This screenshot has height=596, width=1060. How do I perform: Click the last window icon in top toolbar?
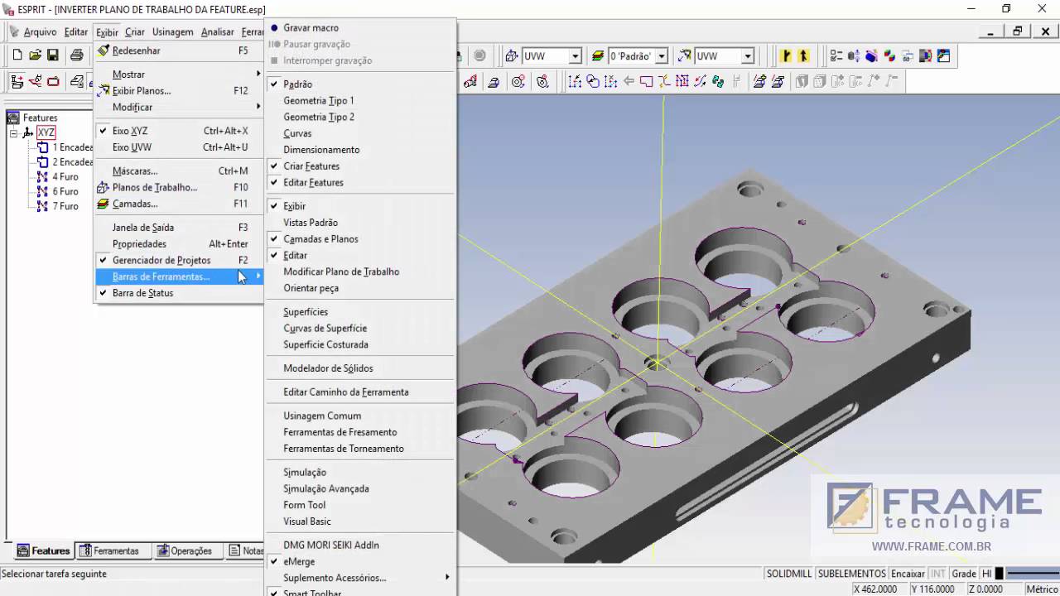[x=943, y=55]
